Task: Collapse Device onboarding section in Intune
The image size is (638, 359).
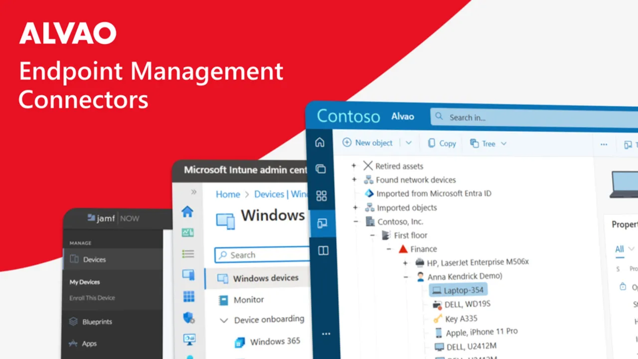Action: 224,321
